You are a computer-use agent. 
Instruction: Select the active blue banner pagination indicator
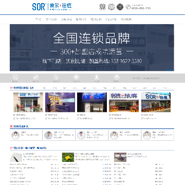[168, 70]
